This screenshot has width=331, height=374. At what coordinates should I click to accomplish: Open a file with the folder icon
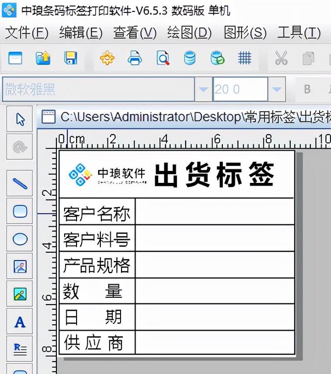coord(43,58)
